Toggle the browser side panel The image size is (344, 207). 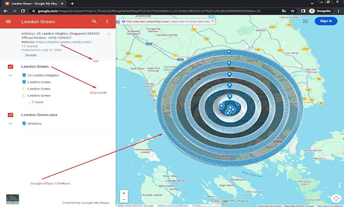click(303, 11)
